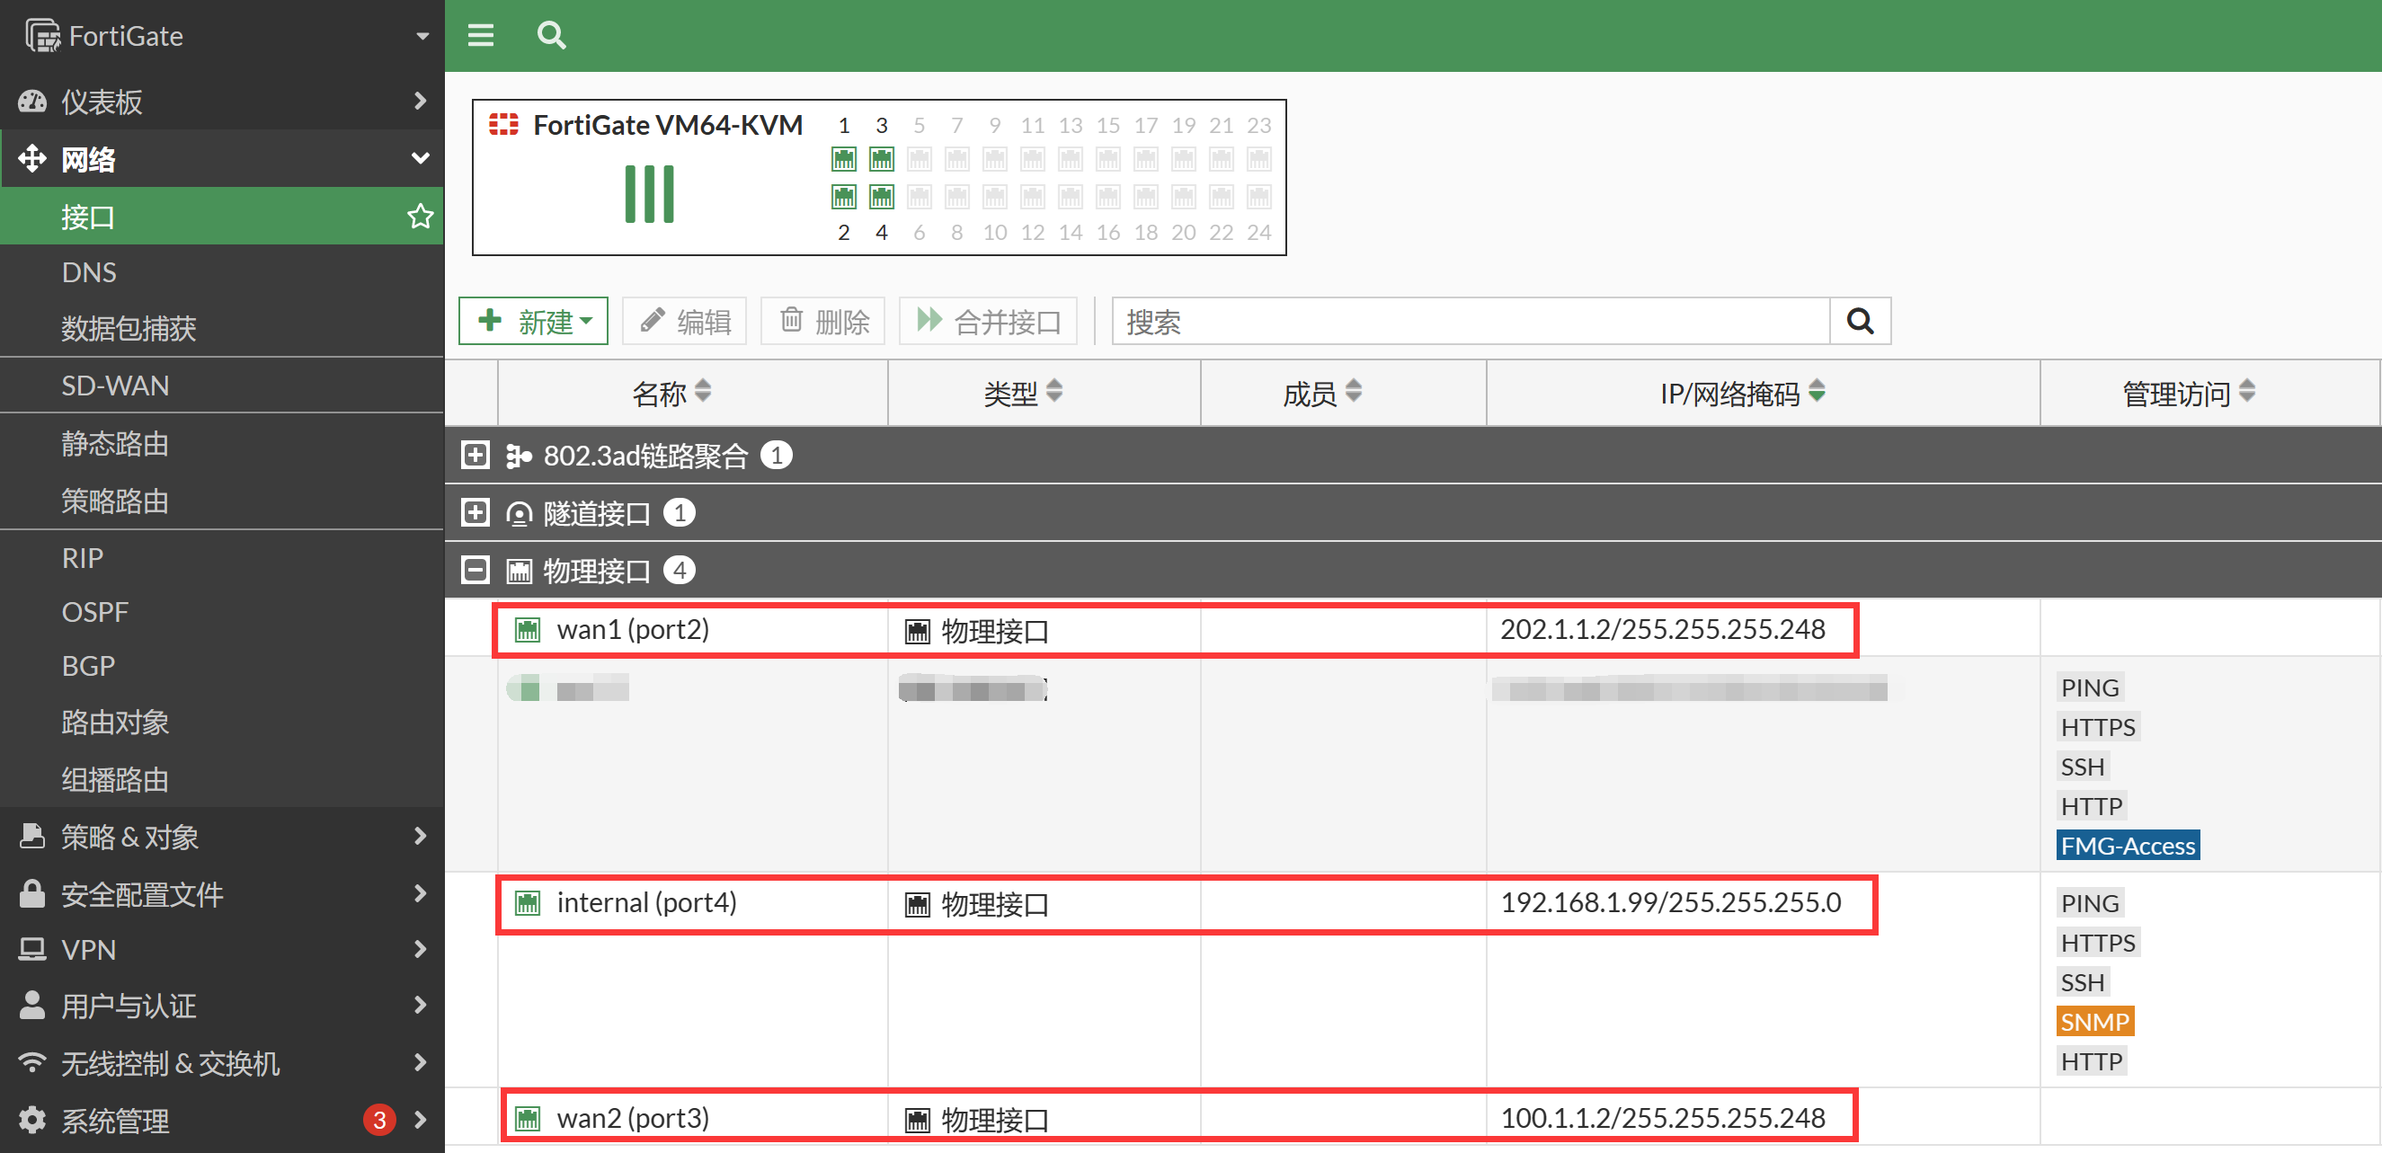Viewport: 2382px width, 1153px height.
Task: Expand the 802.3ad链路聚合 group
Action: [x=476, y=455]
